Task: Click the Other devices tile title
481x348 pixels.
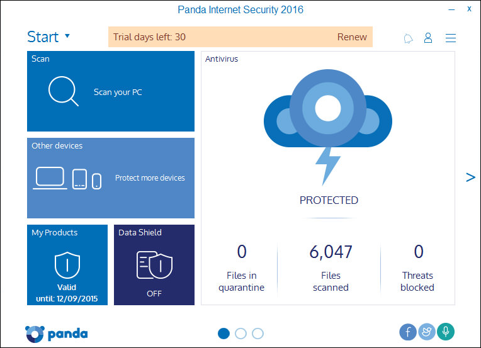Action: pyautogui.click(x=57, y=145)
